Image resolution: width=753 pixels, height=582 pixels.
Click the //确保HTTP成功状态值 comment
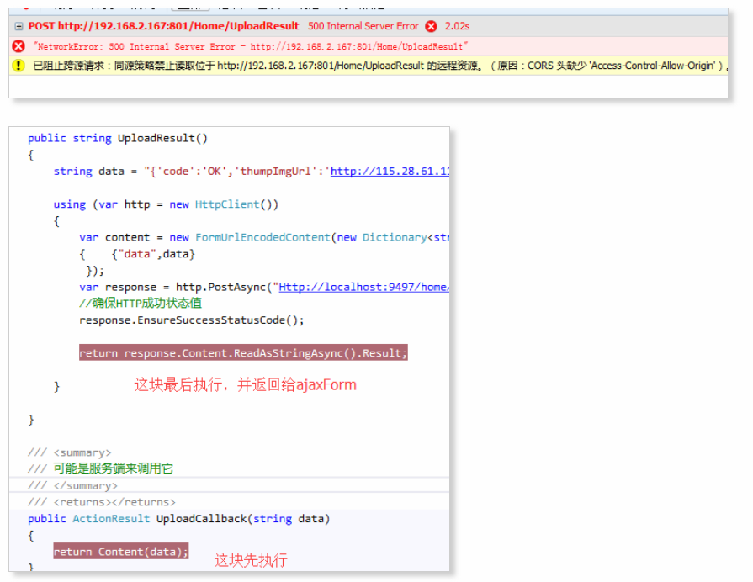141,303
